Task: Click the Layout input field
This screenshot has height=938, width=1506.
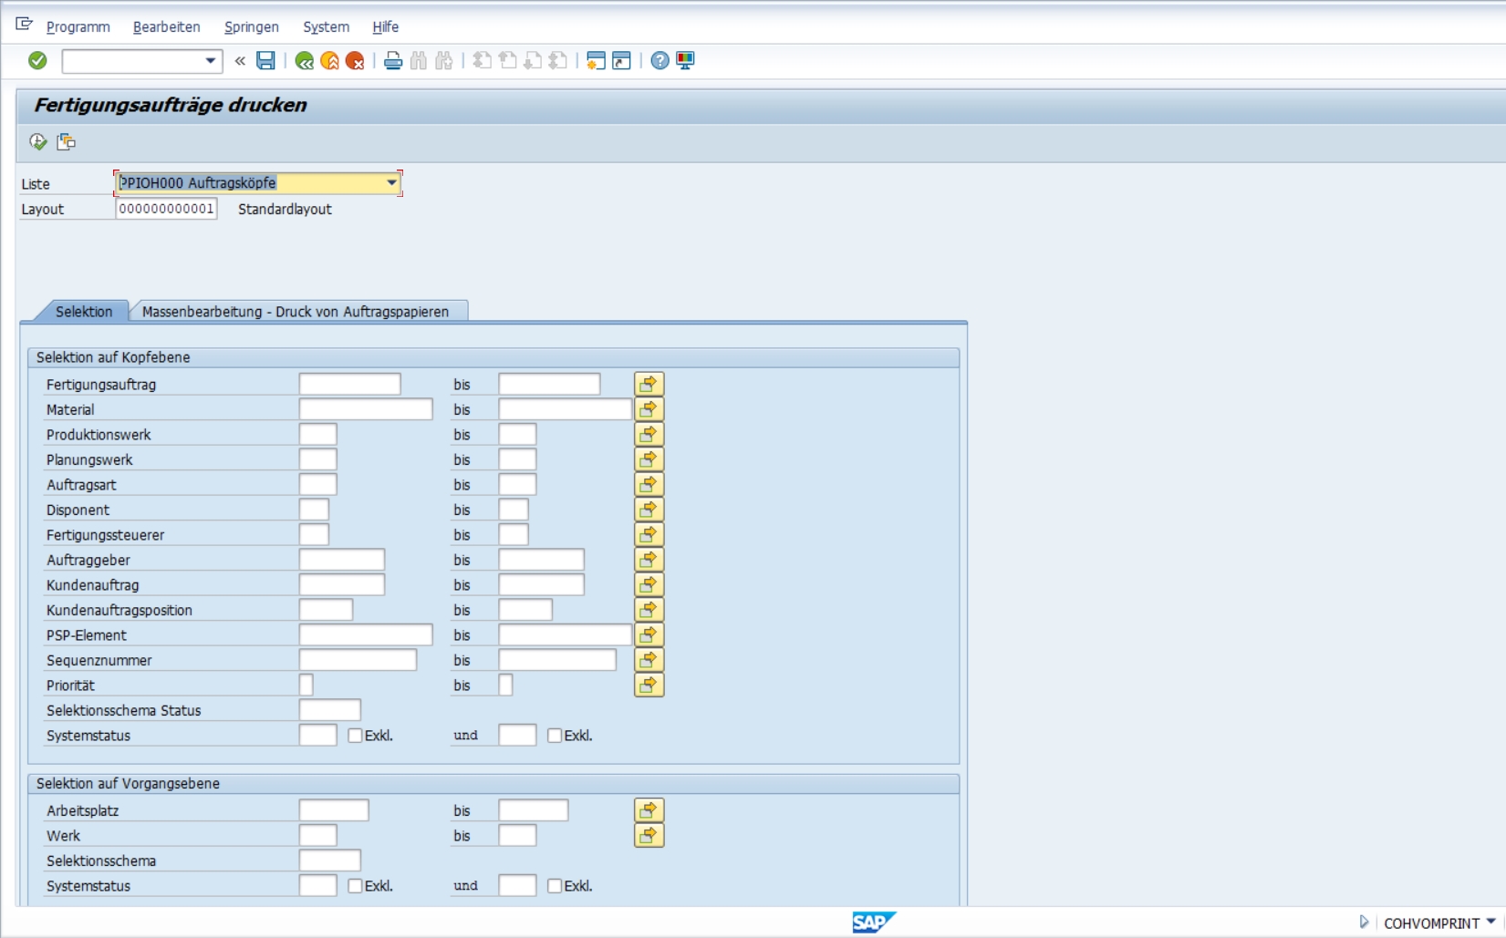Action: [166, 209]
